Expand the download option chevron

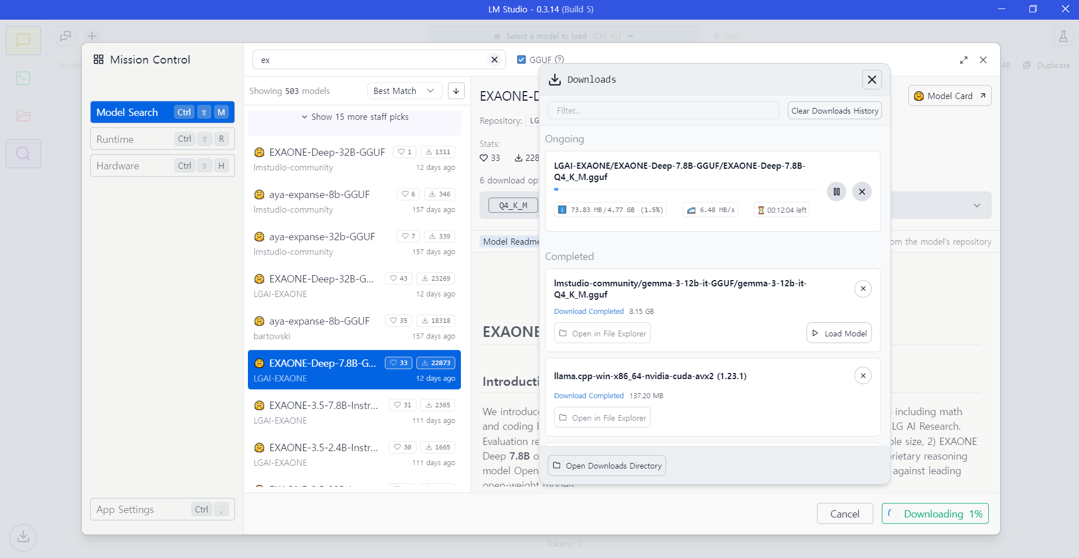tap(977, 205)
